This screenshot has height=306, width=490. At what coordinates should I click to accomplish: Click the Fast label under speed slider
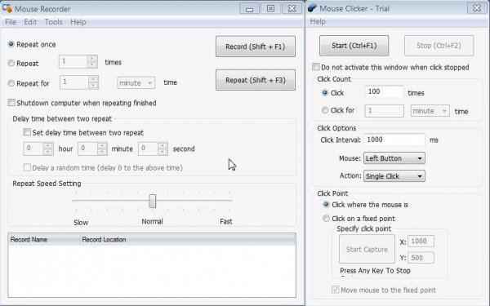226,221
